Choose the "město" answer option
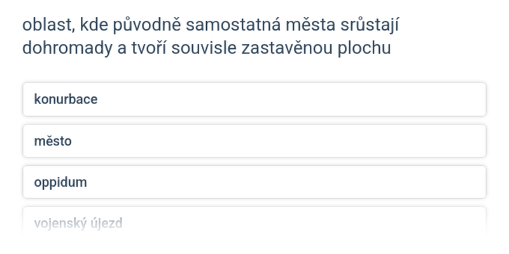Image resolution: width=509 pixels, height=254 pixels. tap(254, 141)
